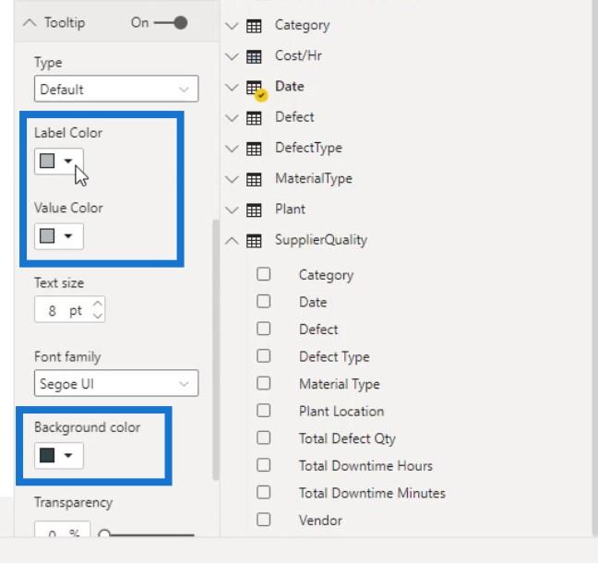The height and width of the screenshot is (563, 598).
Task: Click the Tooltip section title
Action: [65, 23]
